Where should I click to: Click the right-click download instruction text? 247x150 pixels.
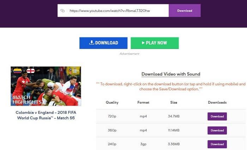[171, 86]
